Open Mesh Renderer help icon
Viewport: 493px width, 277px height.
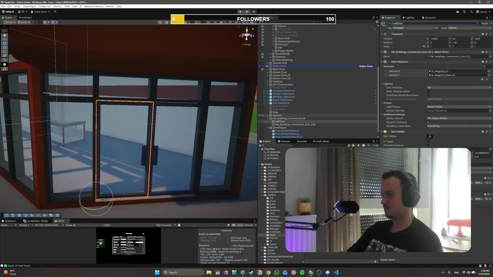tap(483, 62)
